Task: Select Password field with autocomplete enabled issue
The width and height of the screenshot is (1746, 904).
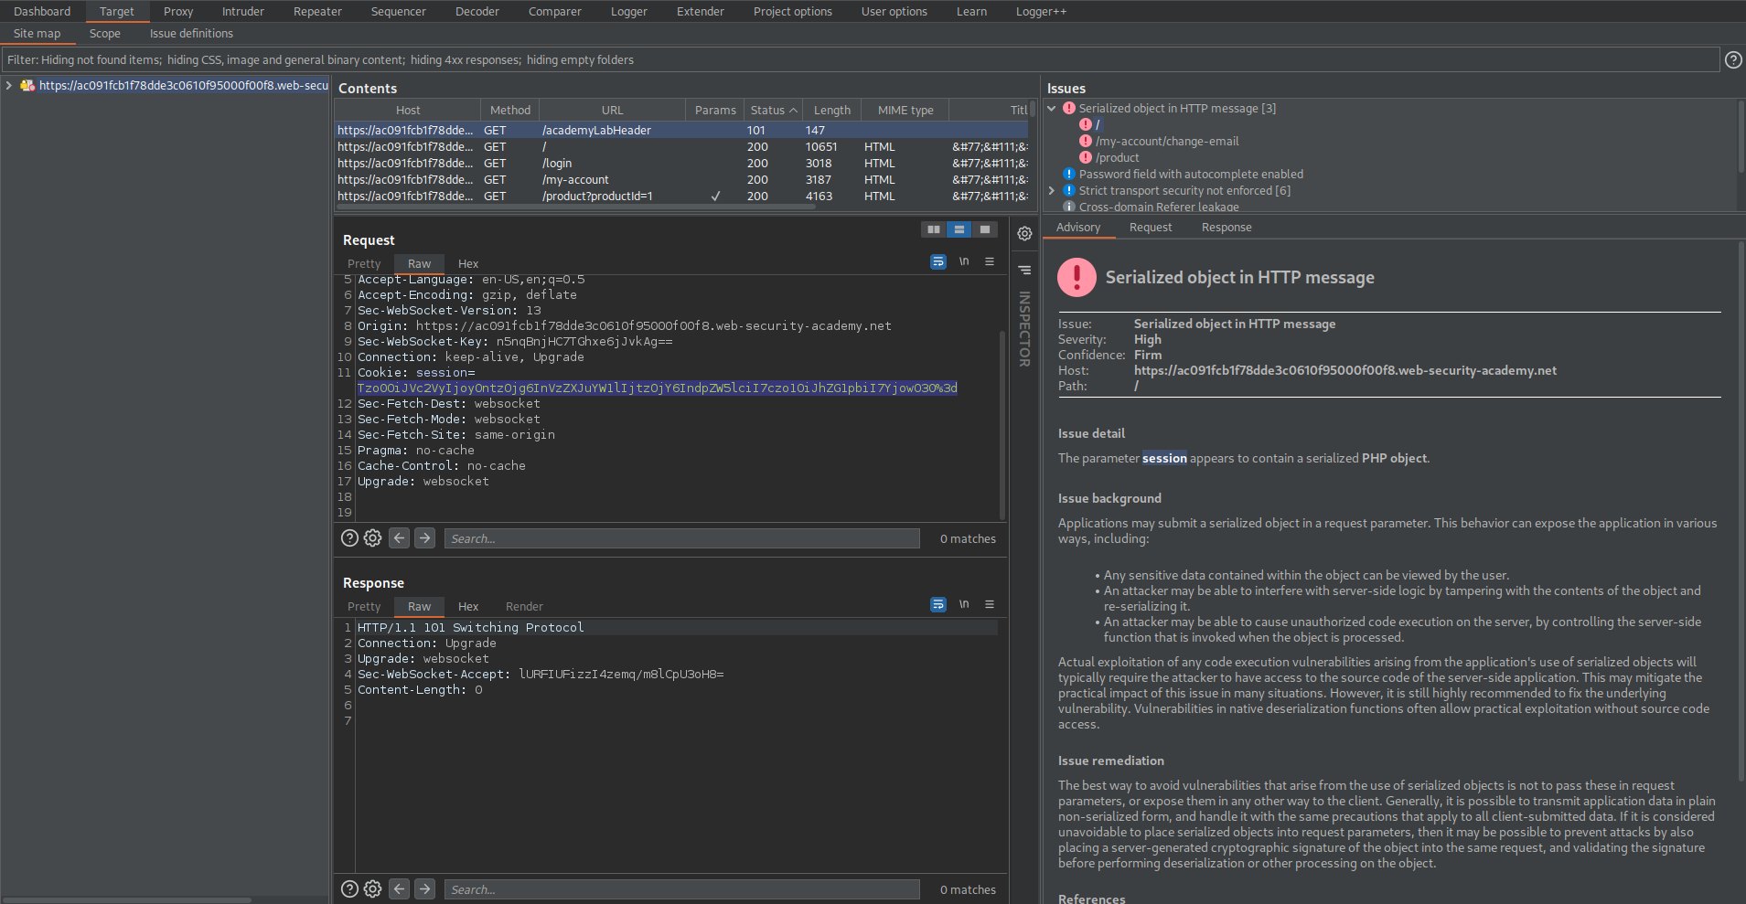Action: click(x=1191, y=175)
